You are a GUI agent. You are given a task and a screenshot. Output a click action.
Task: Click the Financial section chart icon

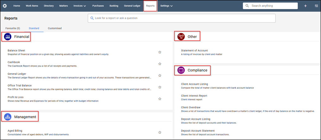[8, 37]
